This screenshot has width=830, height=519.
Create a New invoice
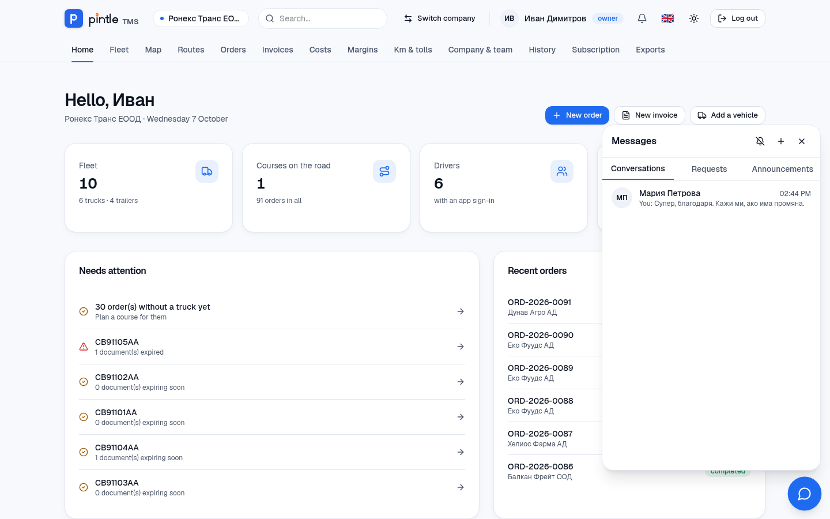click(x=650, y=115)
